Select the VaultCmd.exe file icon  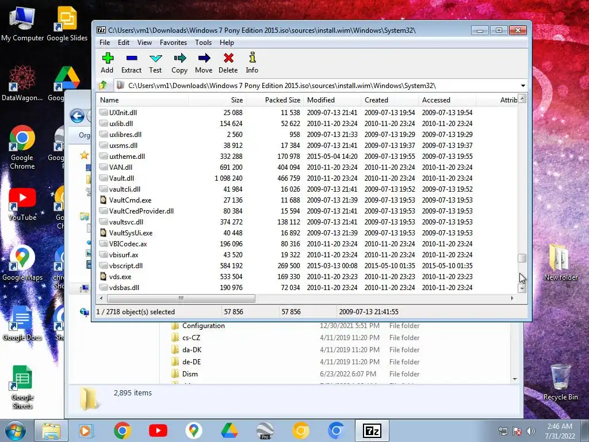tap(104, 200)
